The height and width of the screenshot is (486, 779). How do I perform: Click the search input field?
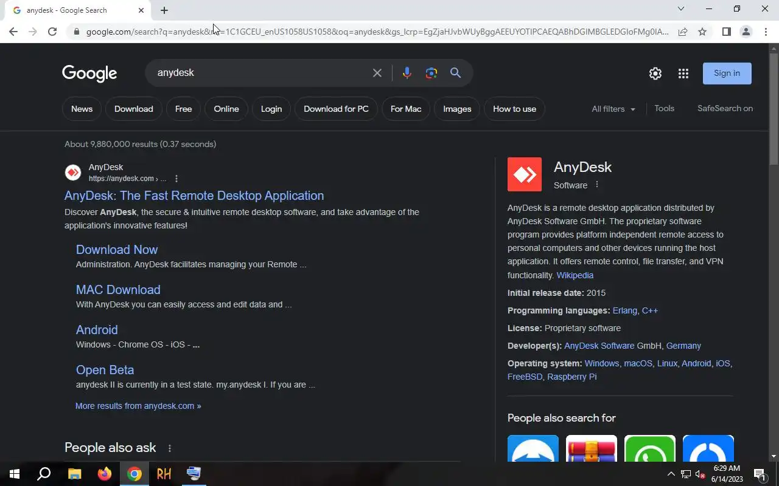pos(262,73)
